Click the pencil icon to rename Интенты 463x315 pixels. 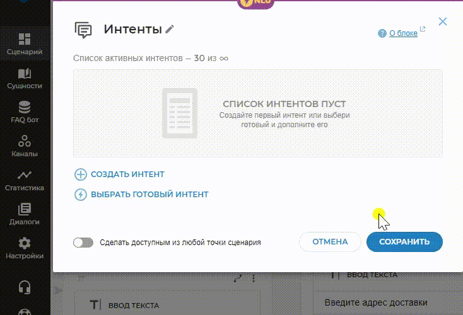(x=170, y=29)
